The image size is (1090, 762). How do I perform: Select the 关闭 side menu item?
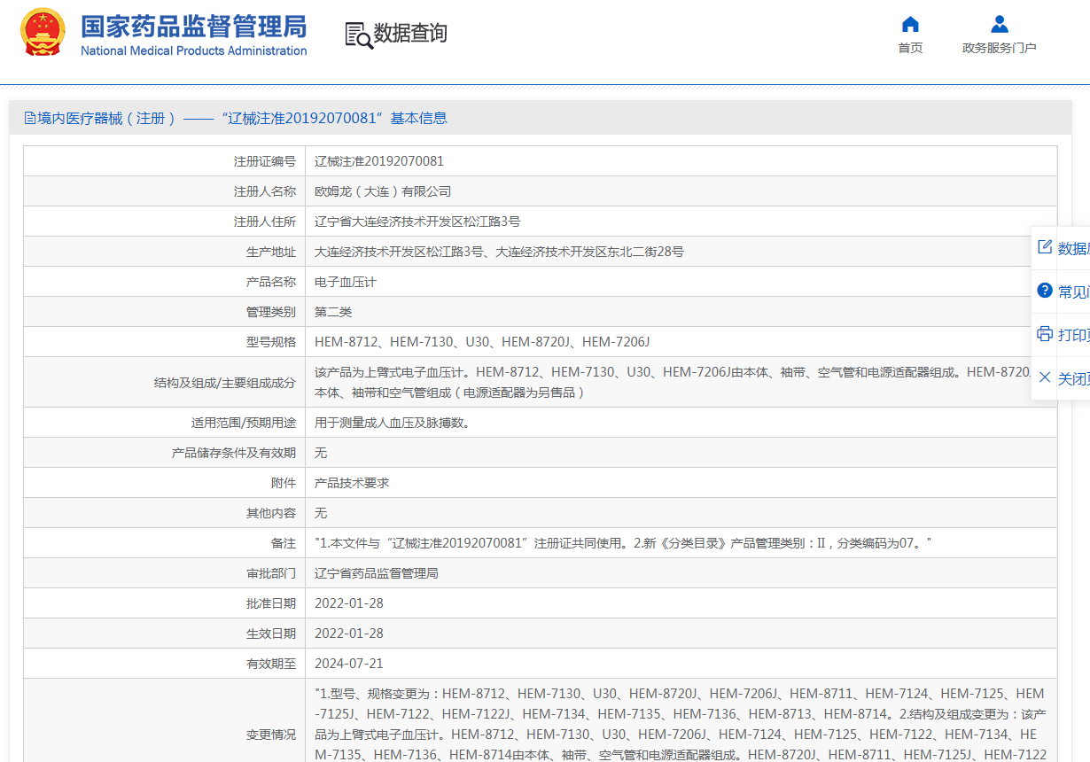click(1073, 378)
